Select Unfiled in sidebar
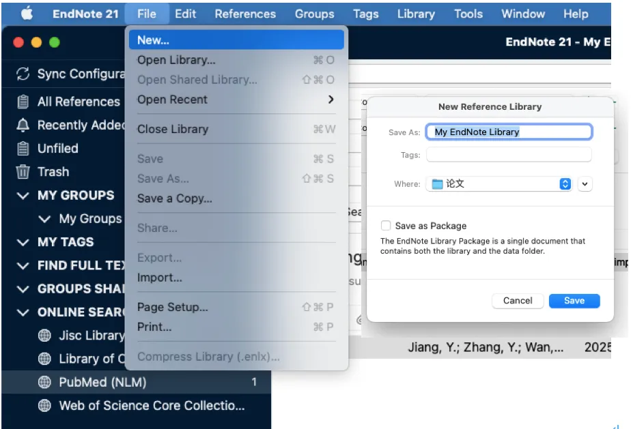Screen dimensions: 633x429 tap(58, 149)
